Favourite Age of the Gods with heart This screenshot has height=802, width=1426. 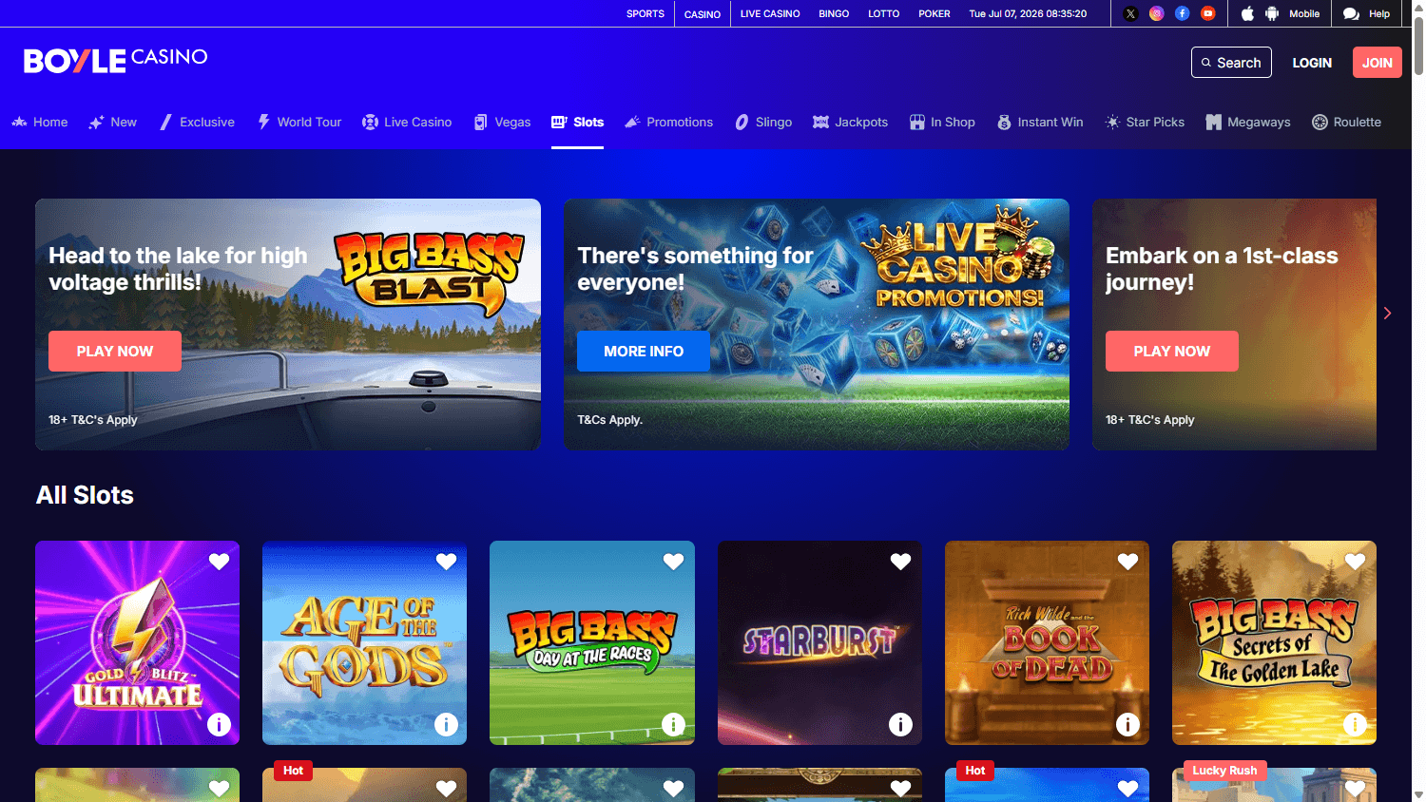446,562
